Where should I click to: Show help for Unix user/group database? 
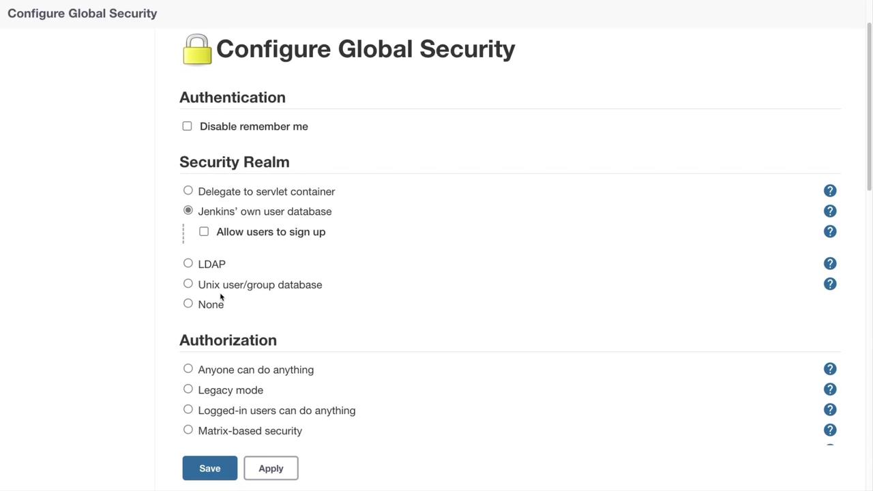click(x=830, y=284)
